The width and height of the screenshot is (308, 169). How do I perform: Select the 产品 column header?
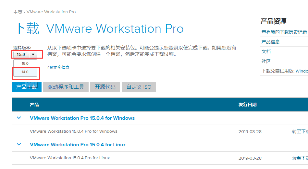34,105
